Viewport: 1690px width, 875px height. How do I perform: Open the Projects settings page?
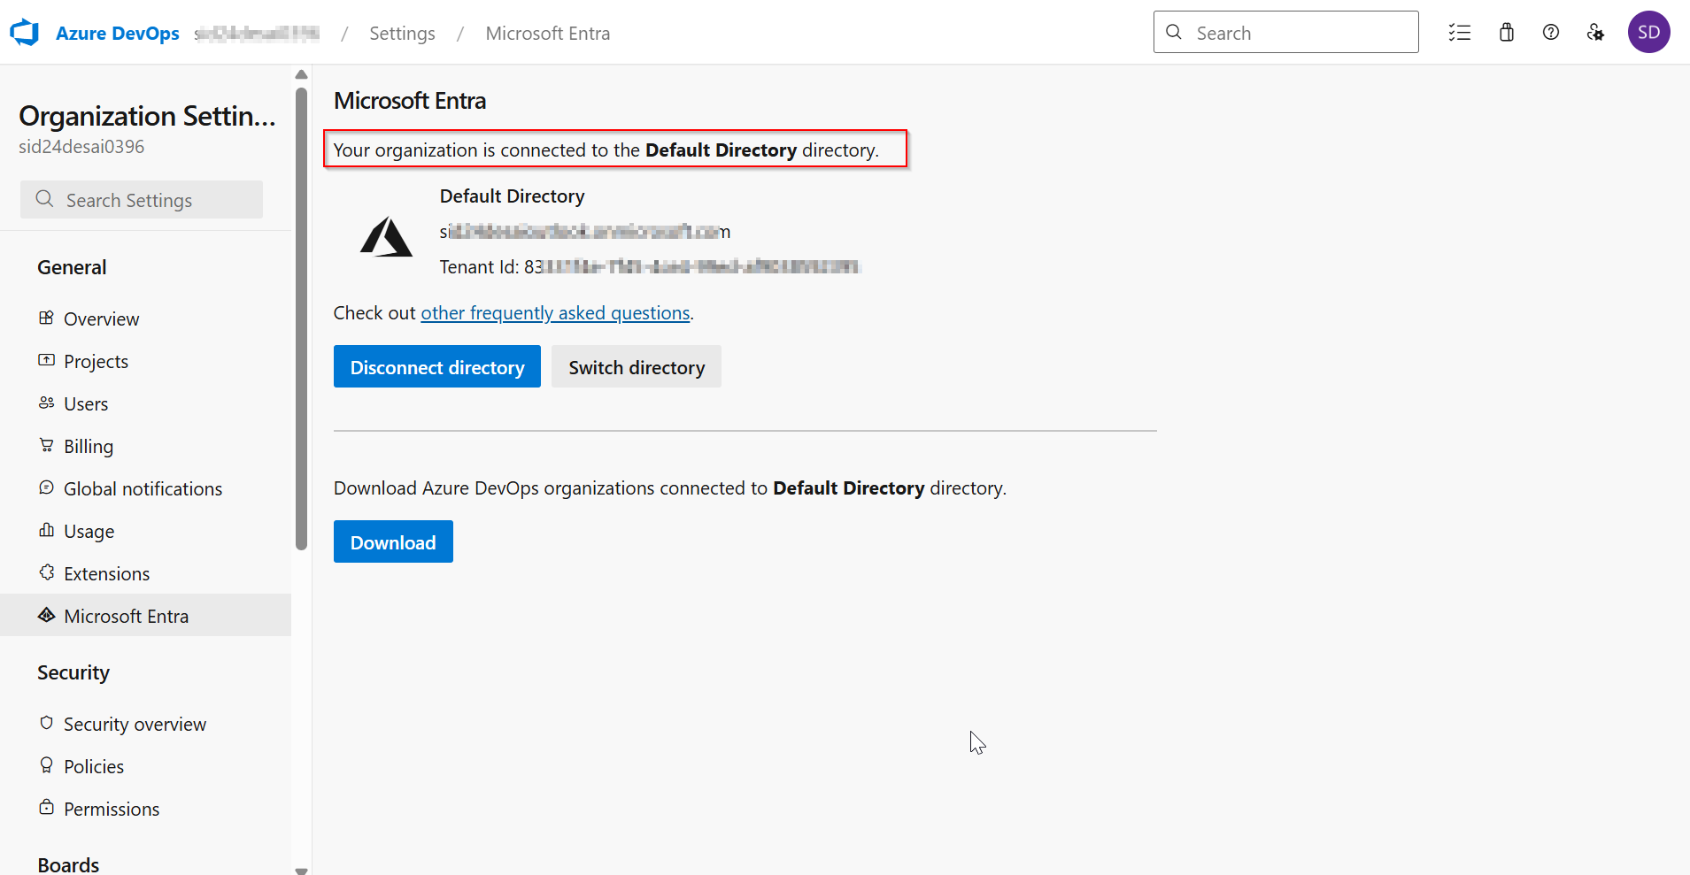tap(145, 361)
